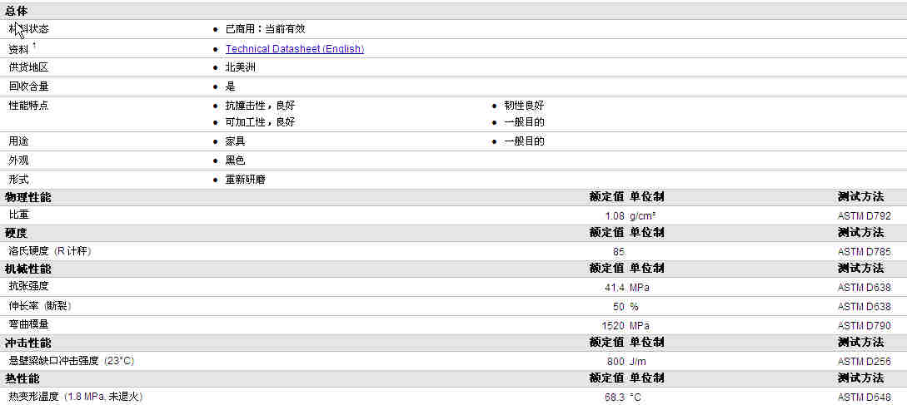Select the 抗撞击性，良好 entry
The image size is (907, 405).
pyautogui.click(x=261, y=106)
